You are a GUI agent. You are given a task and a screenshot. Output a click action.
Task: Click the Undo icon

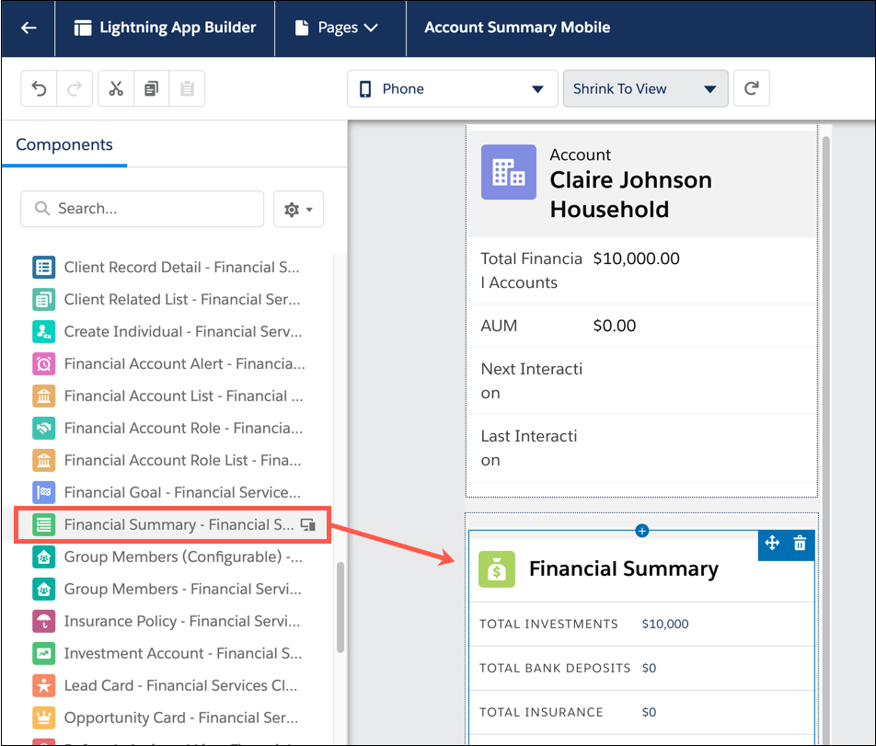(x=38, y=88)
